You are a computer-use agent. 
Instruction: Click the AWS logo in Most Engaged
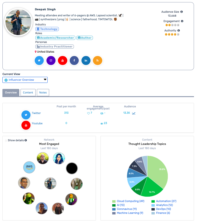pyautogui.click(x=29, y=167)
